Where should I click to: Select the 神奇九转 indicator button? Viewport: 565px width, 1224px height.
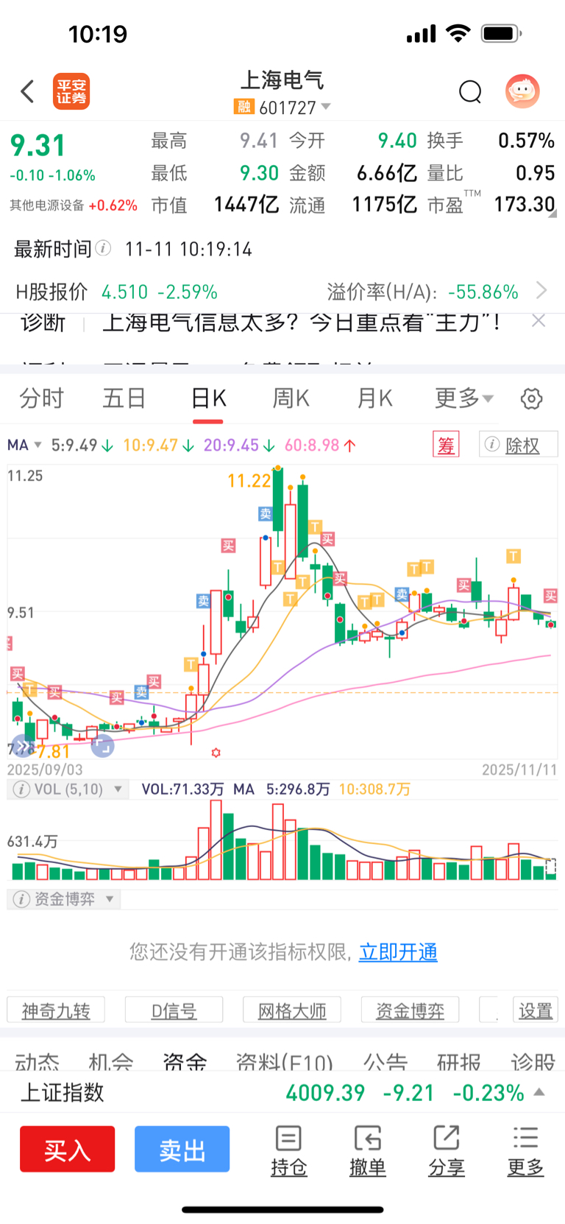pyautogui.click(x=56, y=1010)
